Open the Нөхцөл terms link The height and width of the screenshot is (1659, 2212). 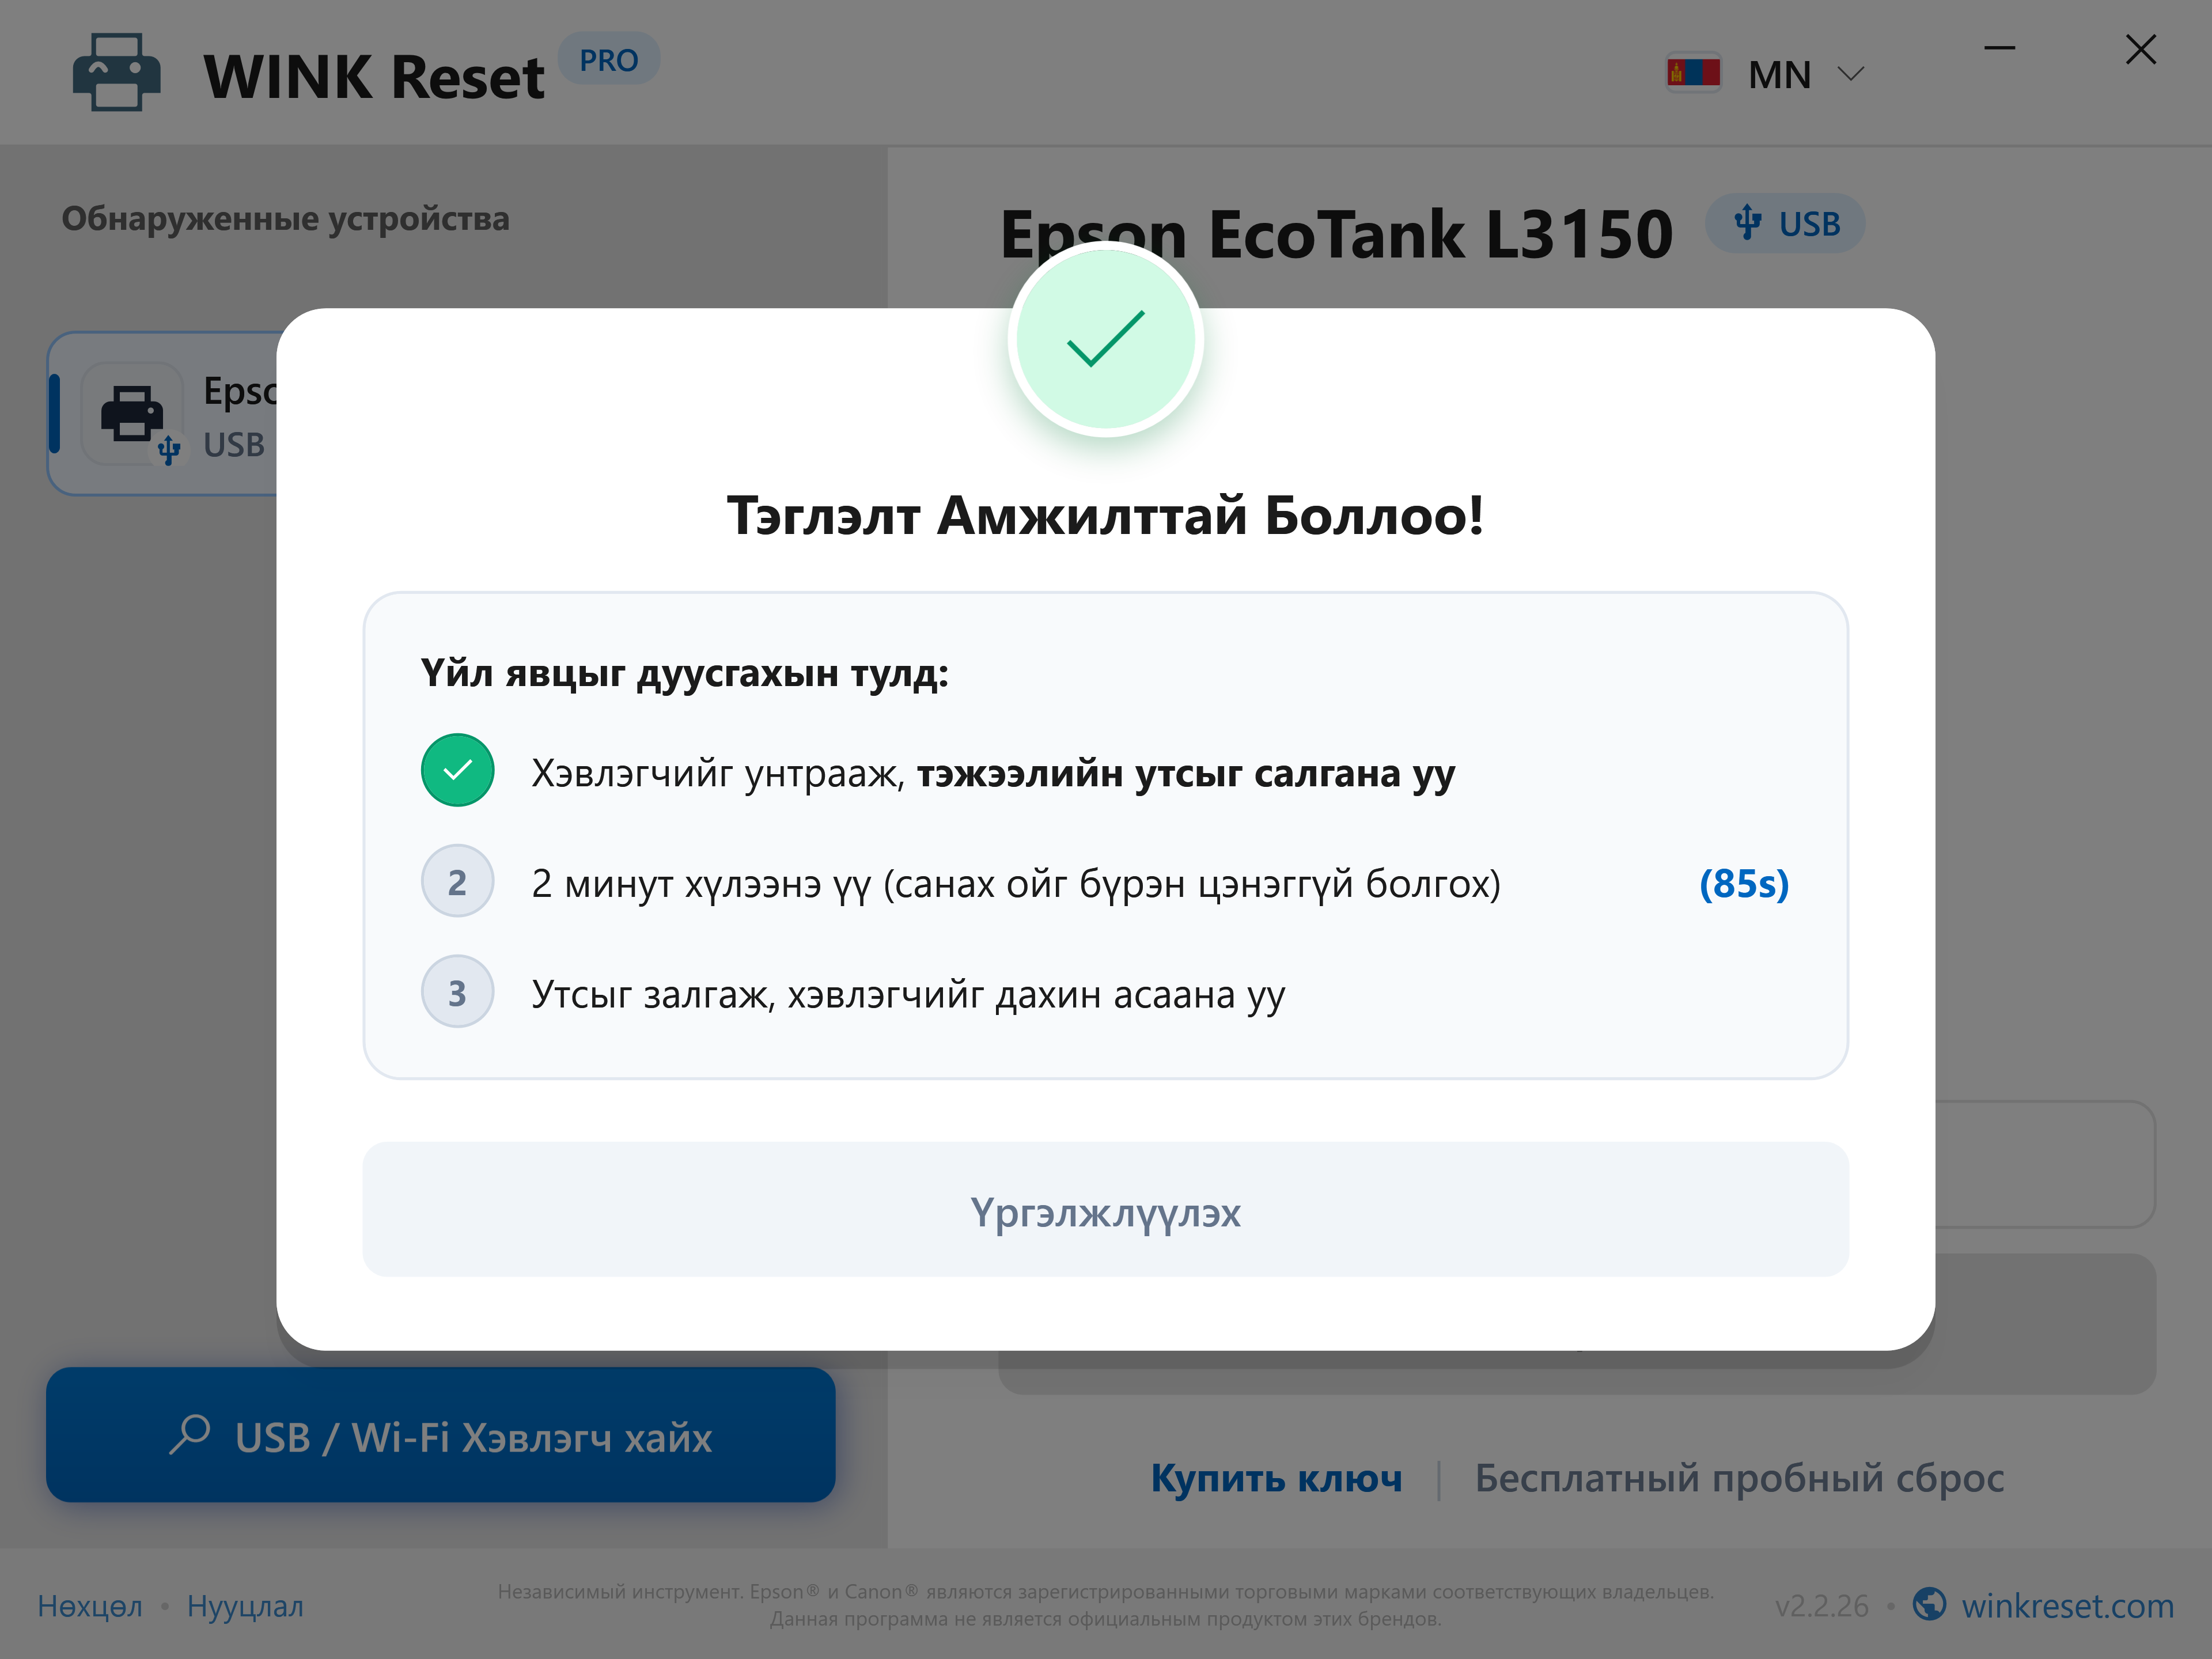click(90, 1606)
